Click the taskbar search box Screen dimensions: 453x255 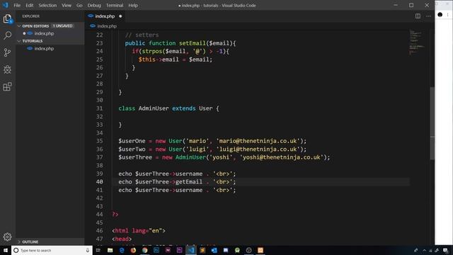(52, 250)
